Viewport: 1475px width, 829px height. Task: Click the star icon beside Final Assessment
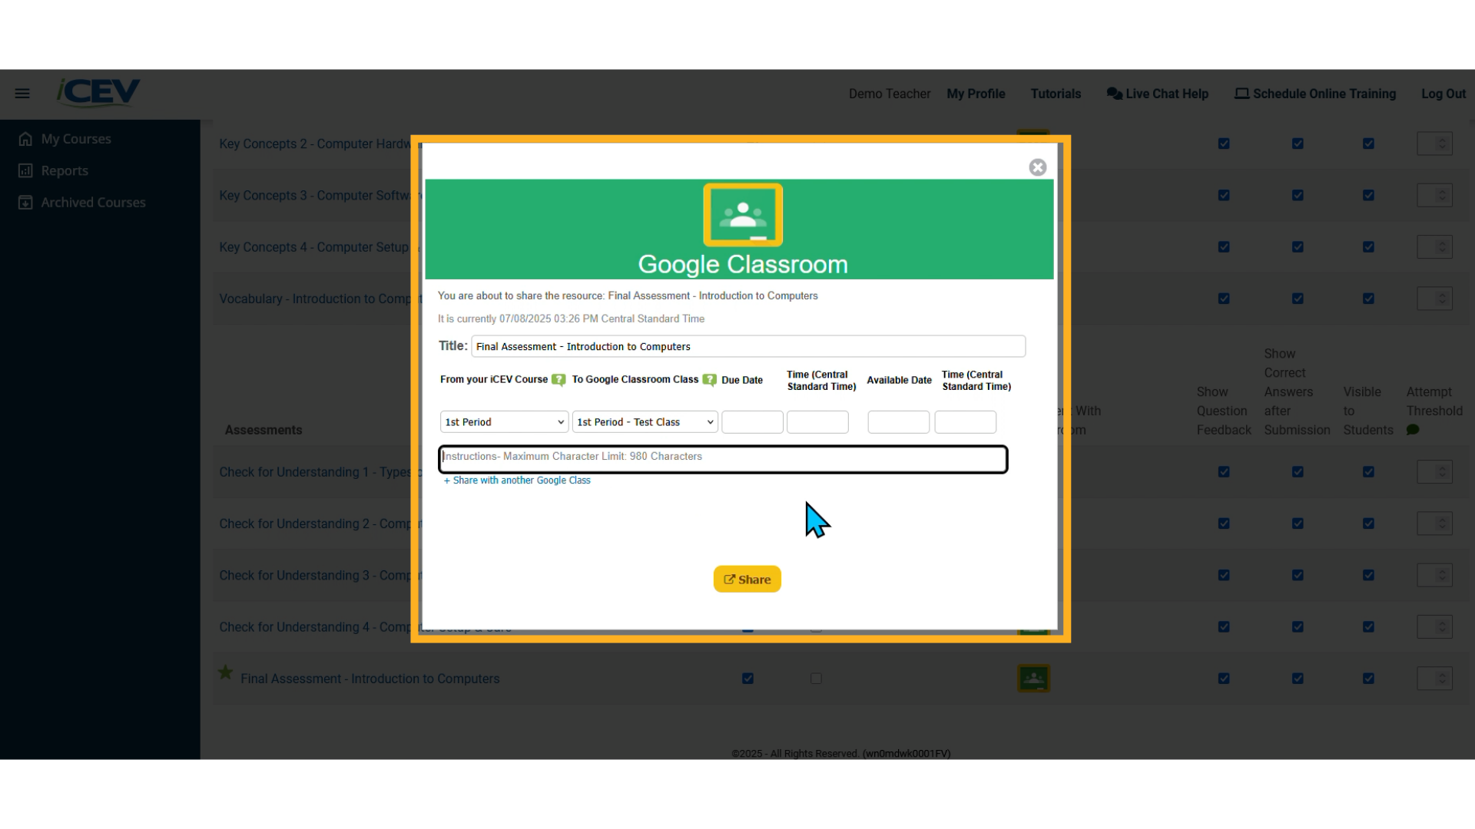pos(225,672)
